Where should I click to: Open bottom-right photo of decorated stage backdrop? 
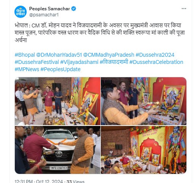[144, 150]
